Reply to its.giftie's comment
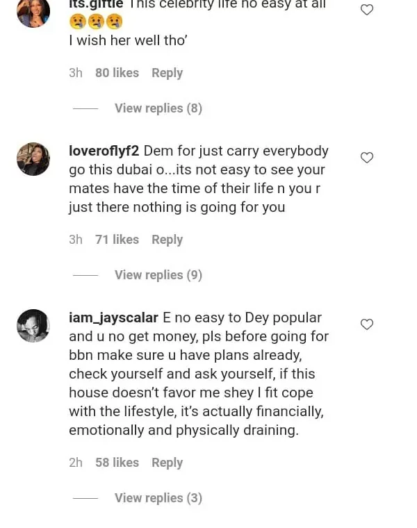The width and height of the screenshot is (417, 528). tap(167, 73)
